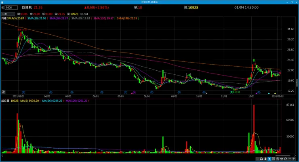Click the left scroll arrow below volume chart

[2, 156]
